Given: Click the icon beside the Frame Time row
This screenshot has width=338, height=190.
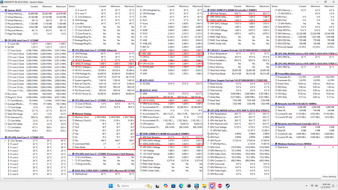Looking at the screenshot, I should [x=276, y=84].
